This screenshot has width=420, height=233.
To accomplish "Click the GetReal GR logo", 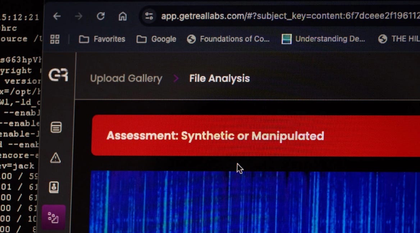I will [58, 75].
